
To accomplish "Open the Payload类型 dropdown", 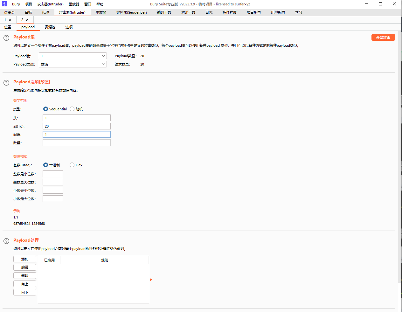I will coord(73,64).
